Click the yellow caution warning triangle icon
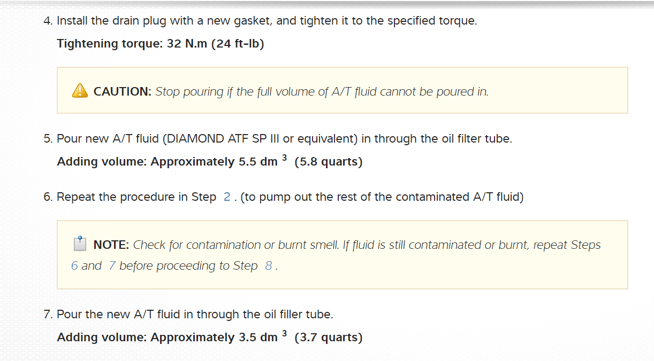The width and height of the screenshot is (654, 361). tap(80, 91)
